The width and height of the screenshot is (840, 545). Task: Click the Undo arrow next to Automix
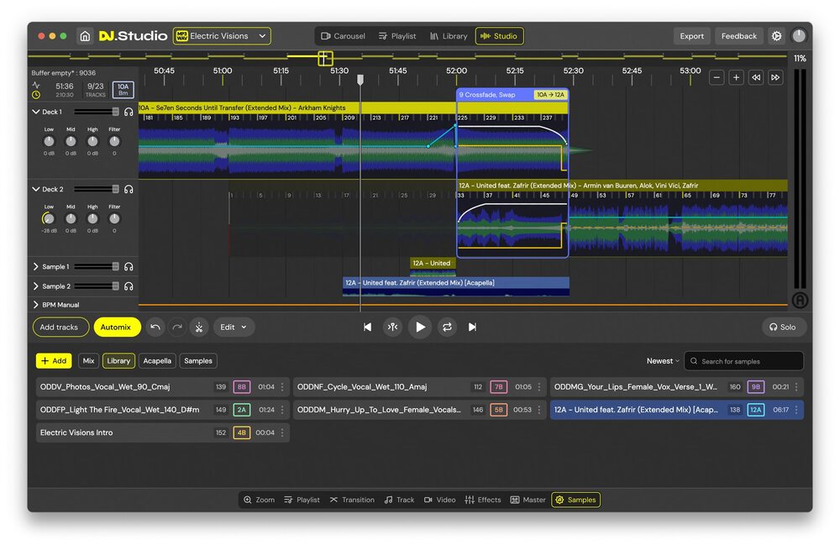(x=155, y=327)
